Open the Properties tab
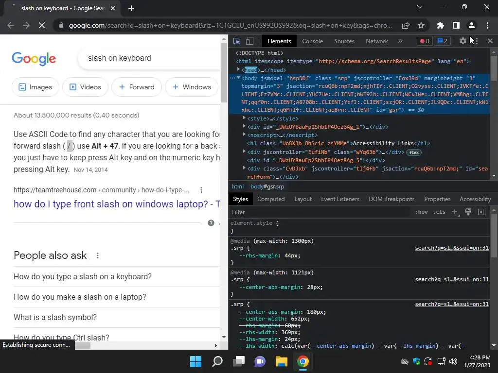 [437, 199]
